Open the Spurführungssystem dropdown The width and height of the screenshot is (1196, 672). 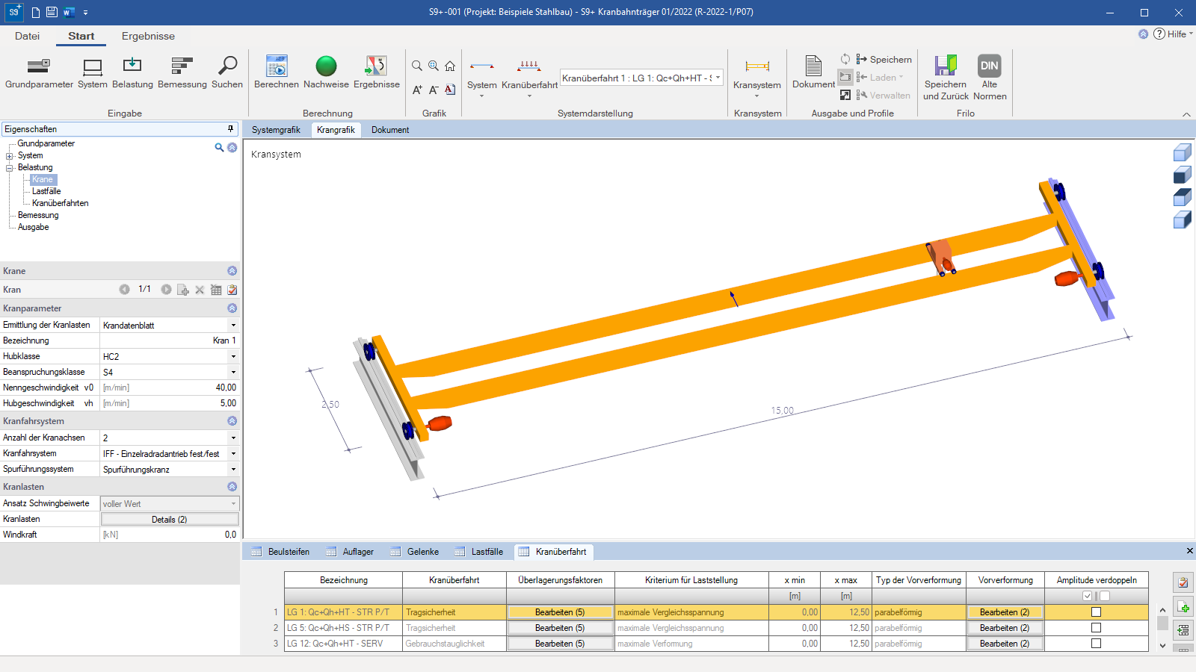point(233,470)
